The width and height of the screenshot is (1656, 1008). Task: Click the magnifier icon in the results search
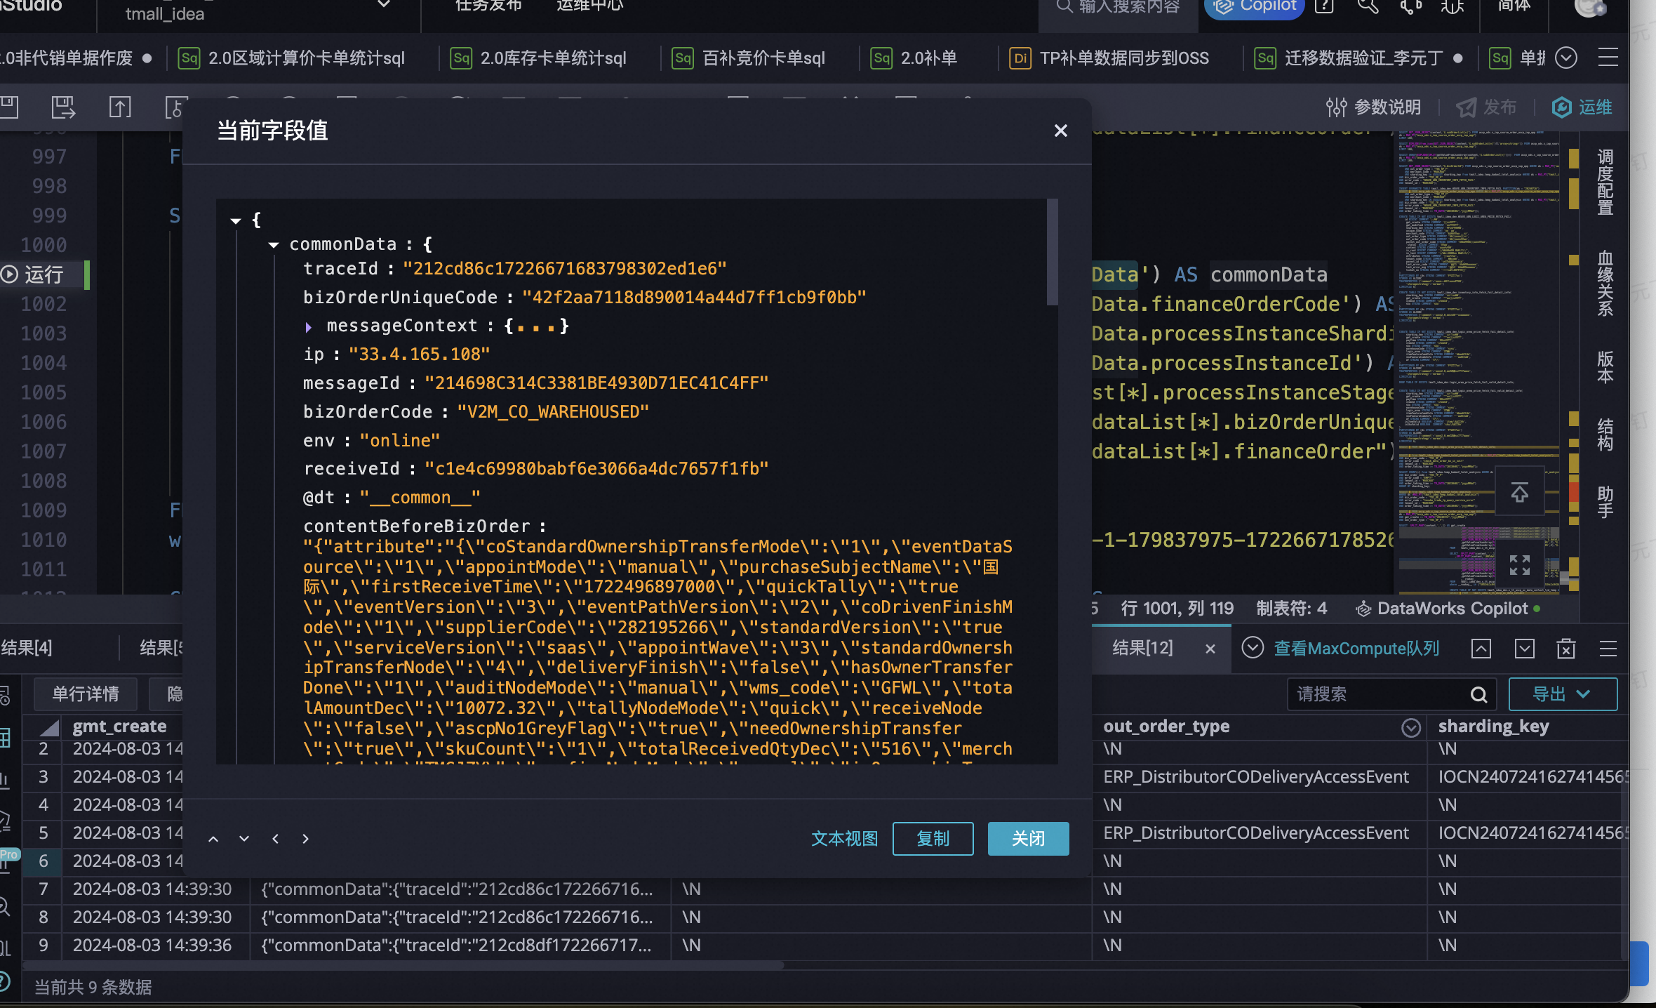click(1479, 694)
